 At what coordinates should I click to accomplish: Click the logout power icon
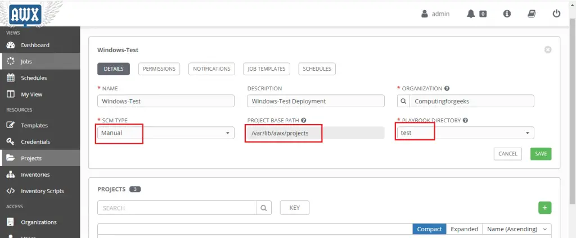point(556,14)
